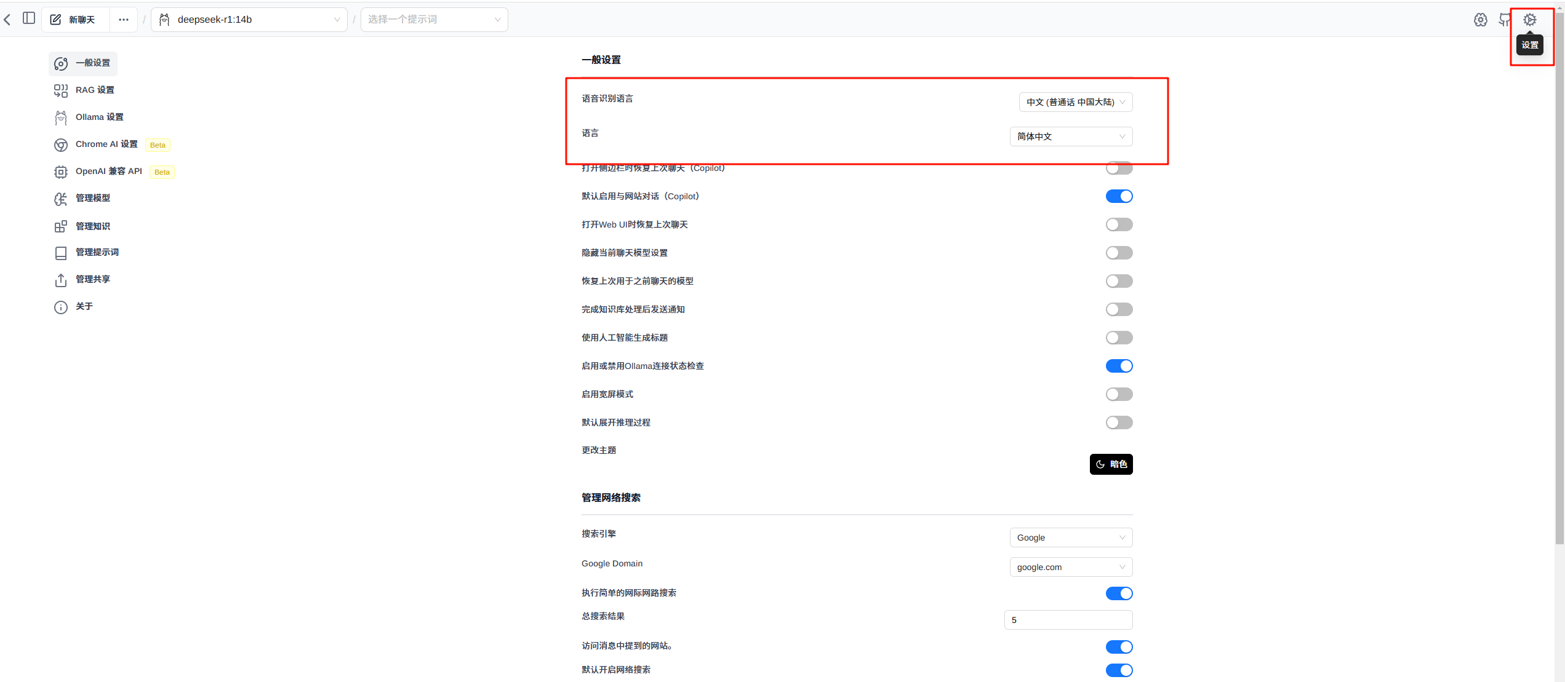This screenshot has width=1565, height=682.
Task: Click the 一般设置 section heading
Action: (x=601, y=60)
